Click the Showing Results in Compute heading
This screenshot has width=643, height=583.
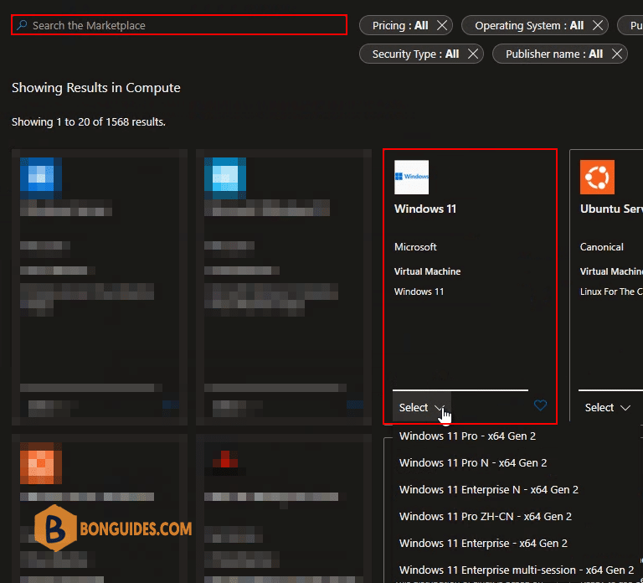pyautogui.click(x=96, y=88)
